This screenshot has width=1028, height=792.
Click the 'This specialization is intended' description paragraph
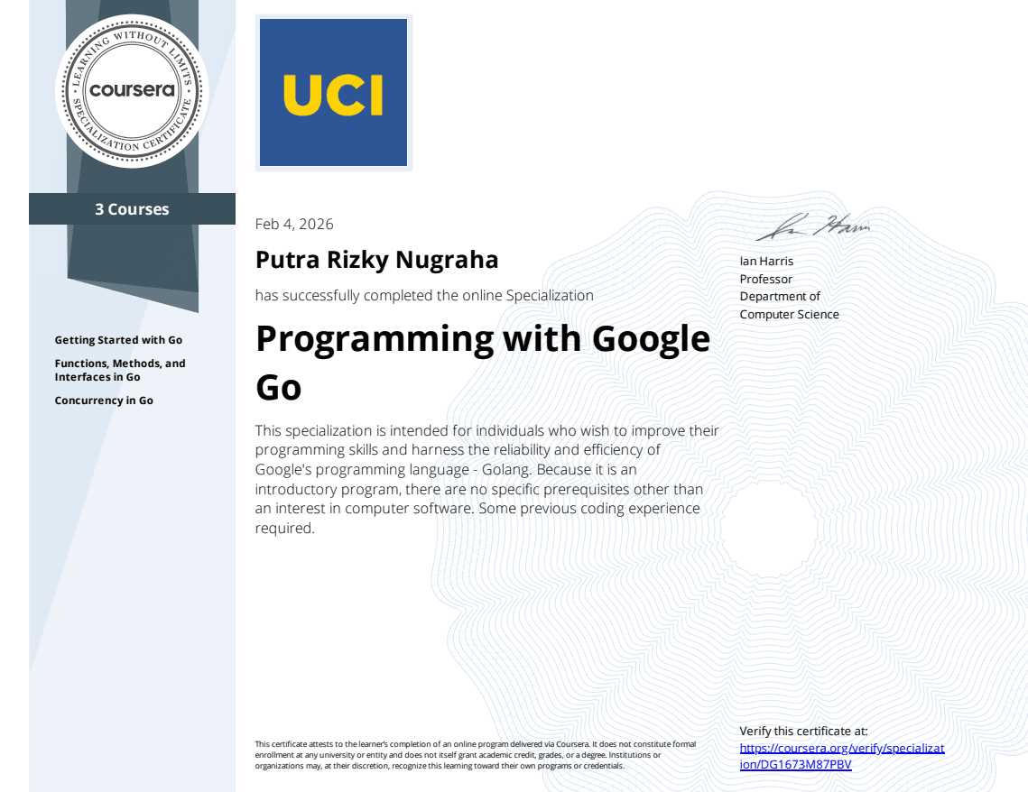click(487, 479)
